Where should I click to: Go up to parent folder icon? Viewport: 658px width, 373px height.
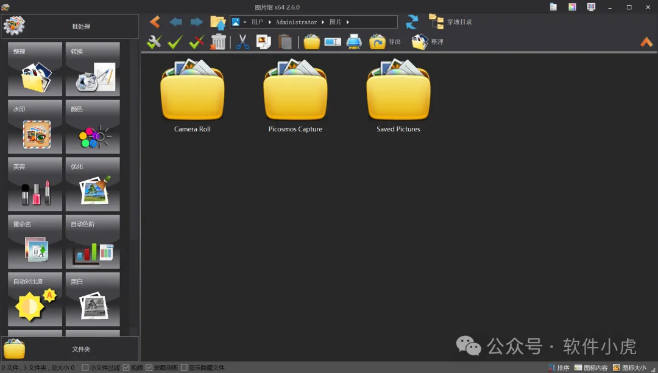218,23
